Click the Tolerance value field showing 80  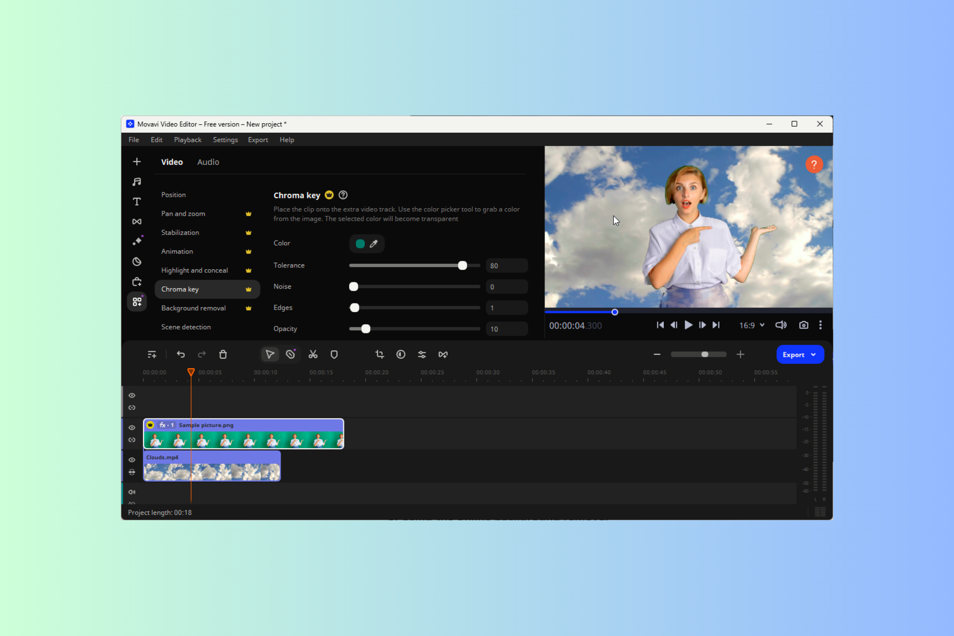(x=506, y=265)
